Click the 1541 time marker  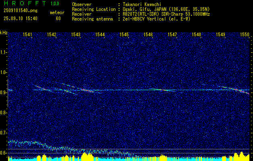pyautogui.click(x=27, y=34)
